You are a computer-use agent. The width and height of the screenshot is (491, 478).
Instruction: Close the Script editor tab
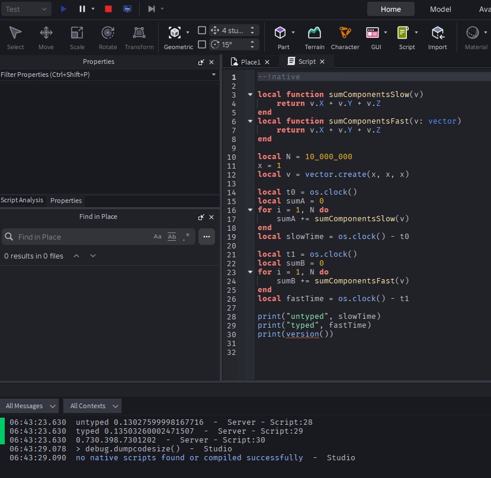pos(322,62)
